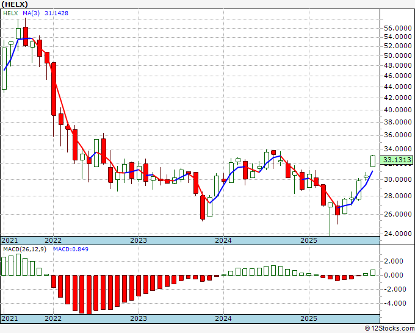Click the 26.0000 price axis label
Screen dimensions: 415x333
pos(397,214)
